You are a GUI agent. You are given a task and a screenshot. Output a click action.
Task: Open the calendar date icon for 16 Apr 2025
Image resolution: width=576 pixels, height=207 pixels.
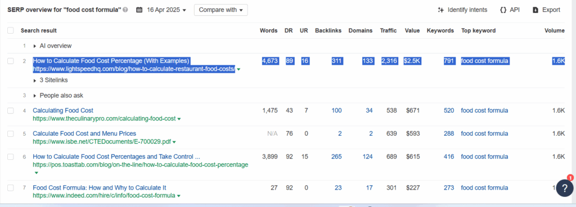pyautogui.click(x=139, y=10)
